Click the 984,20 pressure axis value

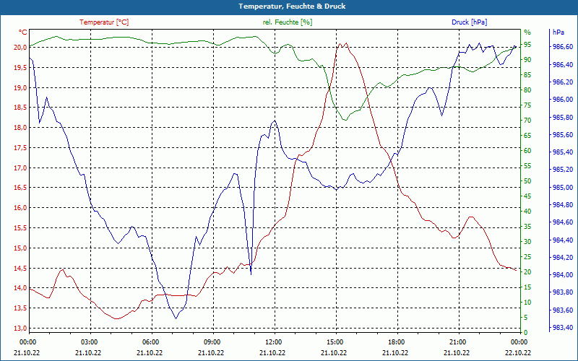563,258
